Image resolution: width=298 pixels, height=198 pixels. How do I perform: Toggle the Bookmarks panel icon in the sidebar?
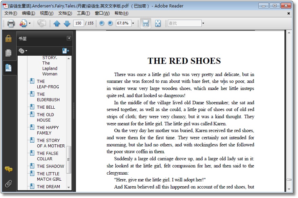click(8, 68)
